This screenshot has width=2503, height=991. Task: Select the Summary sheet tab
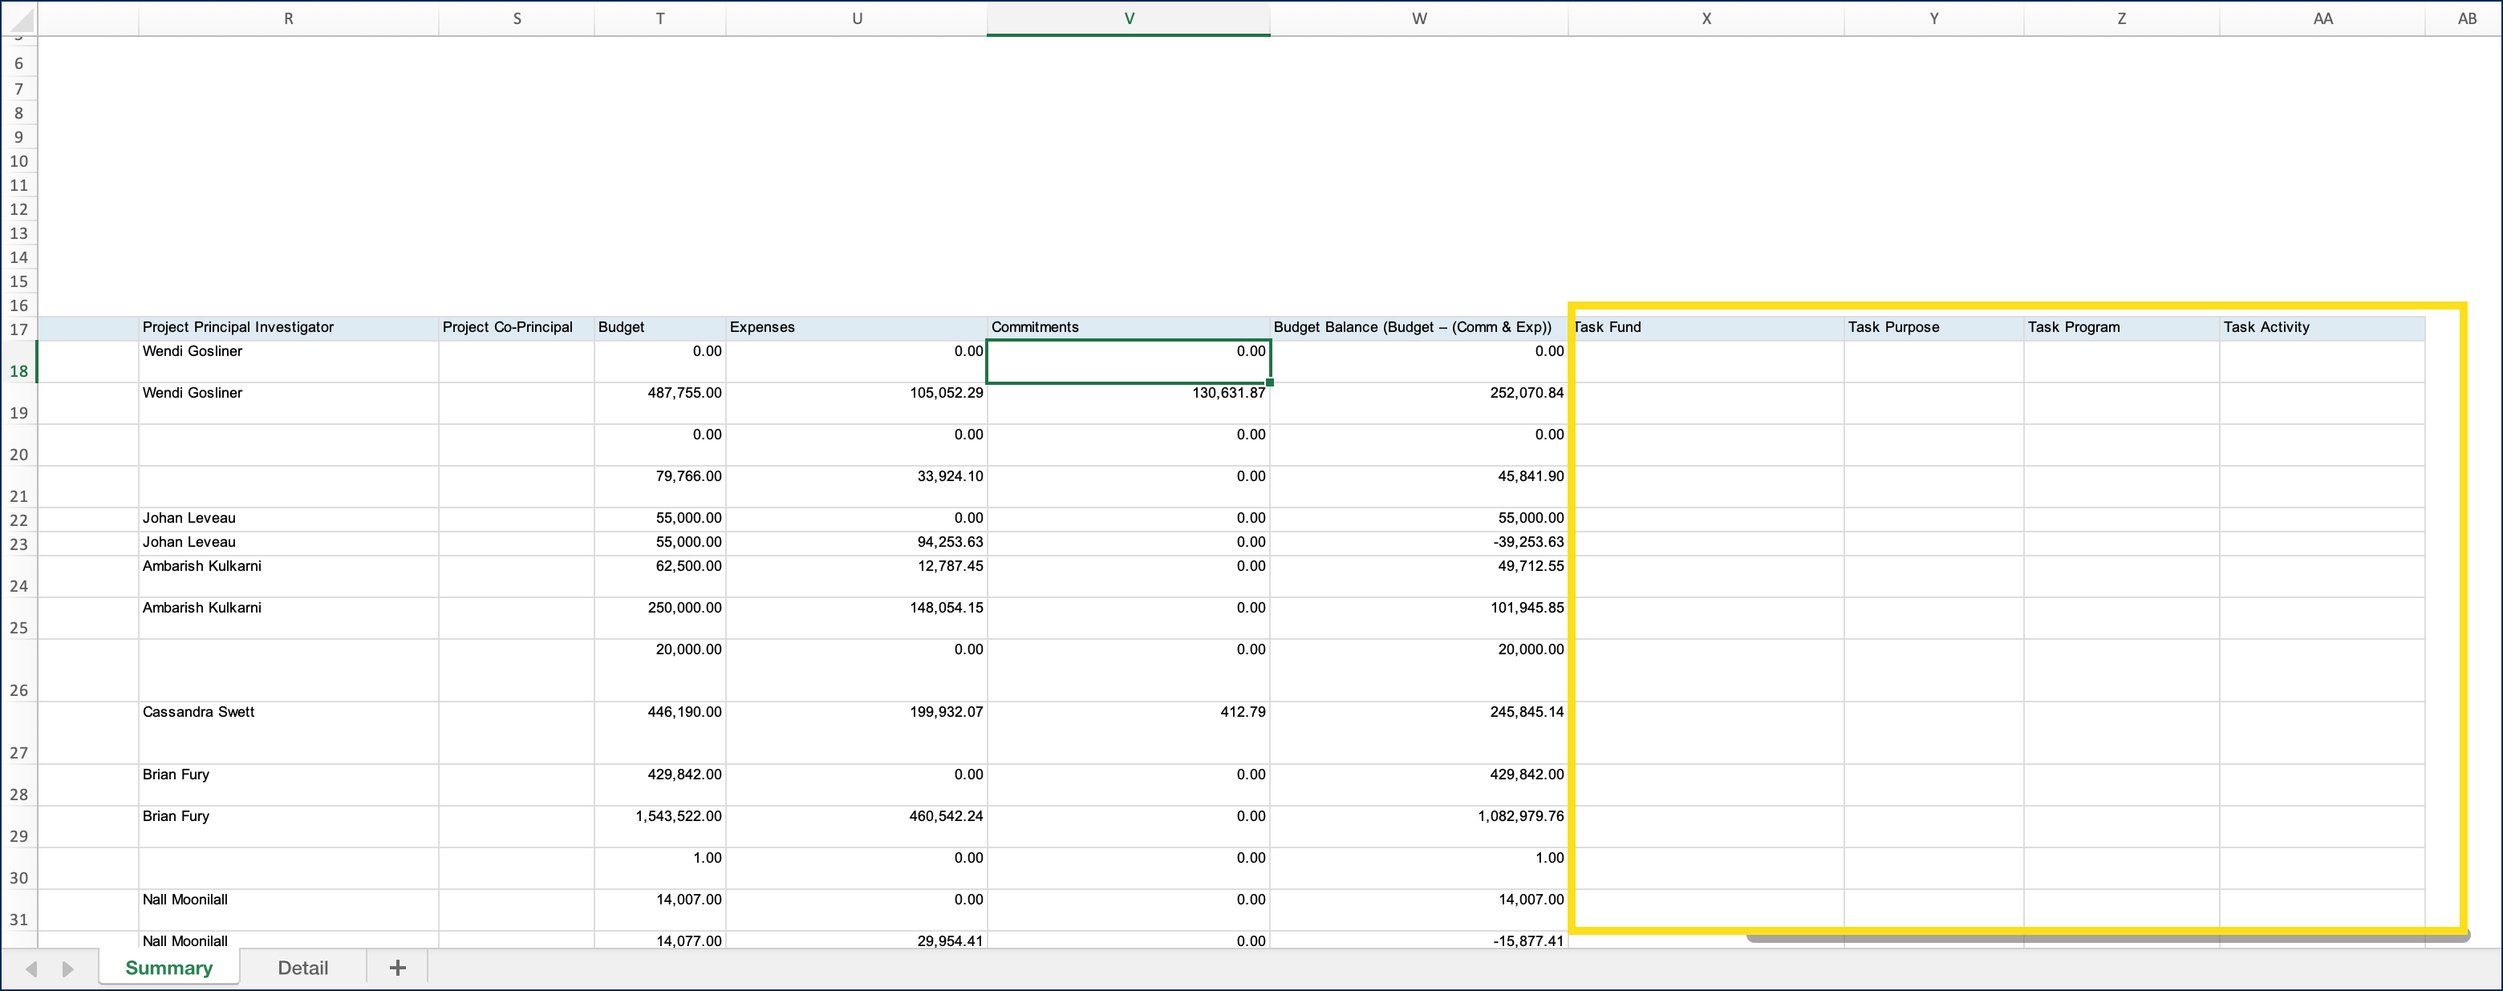click(x=169, y=968)
